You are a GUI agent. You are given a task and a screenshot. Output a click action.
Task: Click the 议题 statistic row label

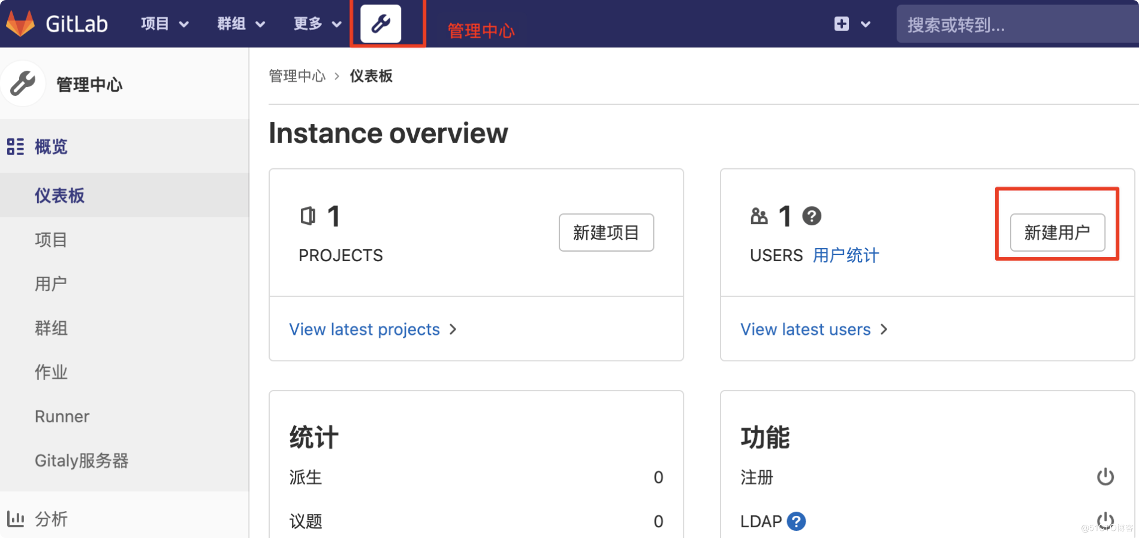(x=306, y=521)
